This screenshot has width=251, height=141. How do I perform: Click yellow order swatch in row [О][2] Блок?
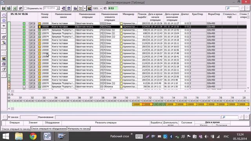(40, 23)
